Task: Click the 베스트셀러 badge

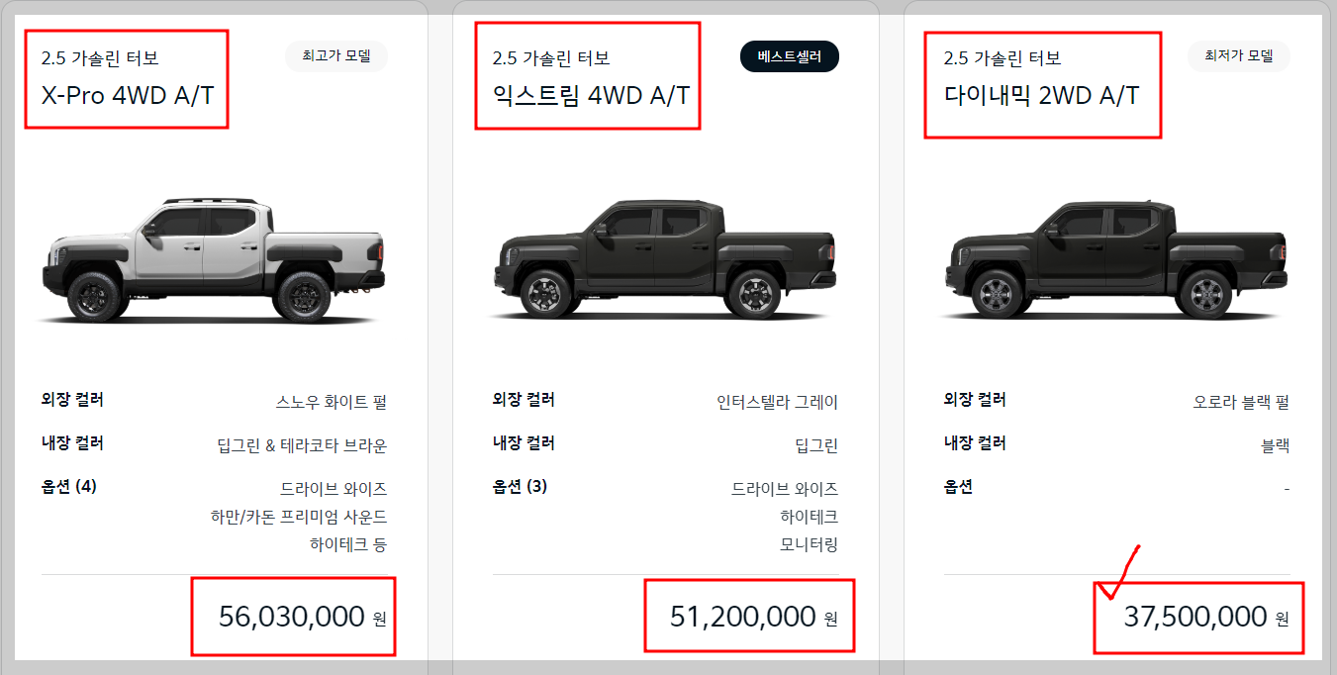Action: click(x=789, y=56)
